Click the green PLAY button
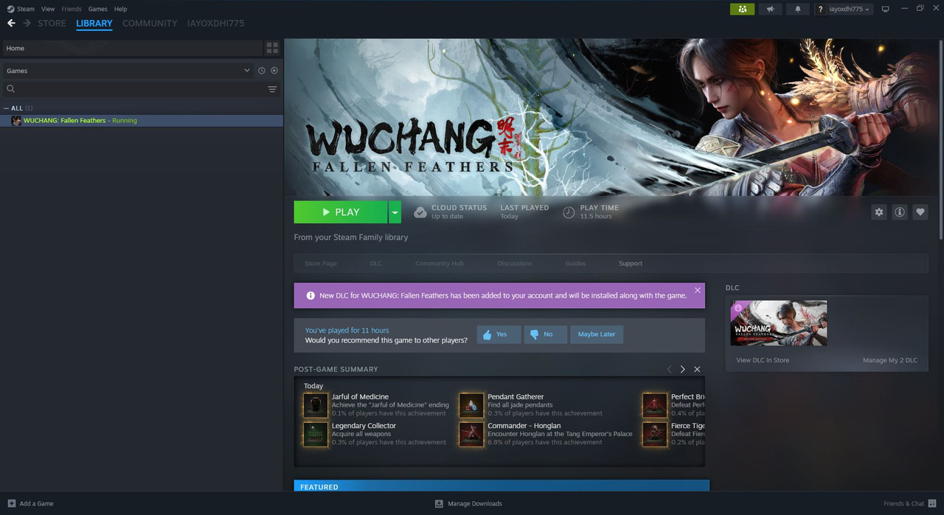Image resolution: width=944 pixels, height=515 pixels. (341, 212)
